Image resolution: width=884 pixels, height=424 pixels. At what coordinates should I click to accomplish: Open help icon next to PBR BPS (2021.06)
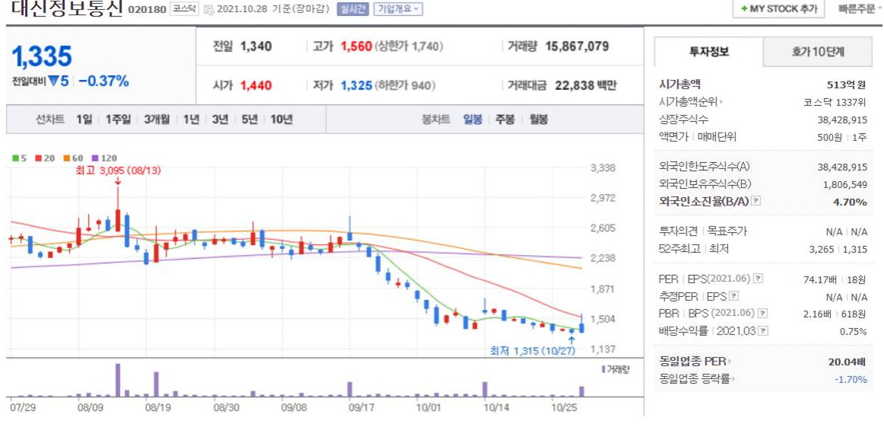(763, 313)
